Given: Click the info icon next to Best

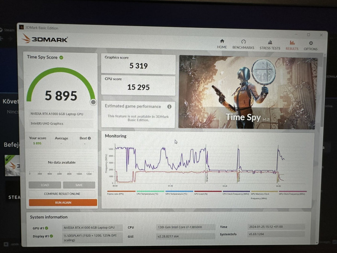Looking at the screenshot, I should click(89, 138).
